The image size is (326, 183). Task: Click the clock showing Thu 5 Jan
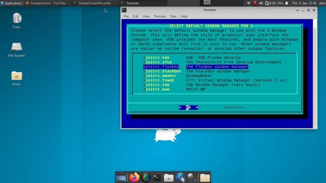(304, 3)
